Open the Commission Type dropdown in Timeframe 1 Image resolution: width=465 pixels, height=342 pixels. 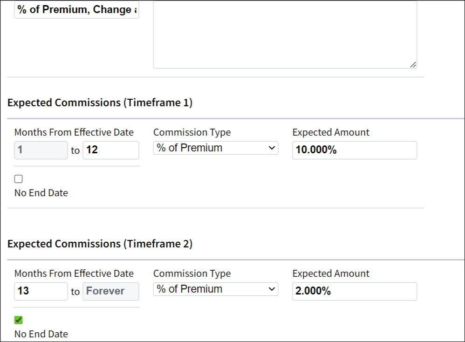[215, 148]
